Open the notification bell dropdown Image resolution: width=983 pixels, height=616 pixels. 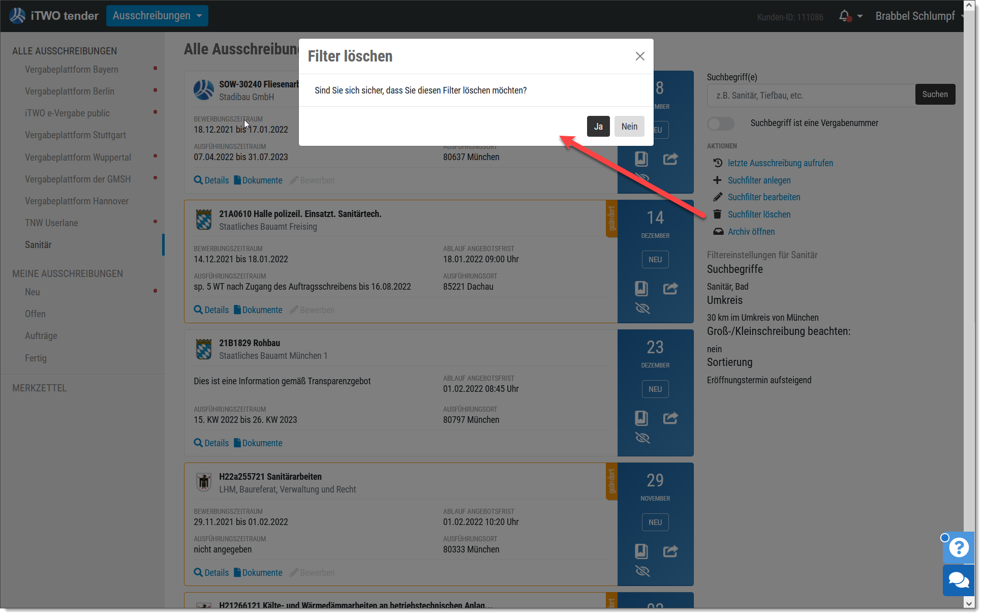click(851, 16)
